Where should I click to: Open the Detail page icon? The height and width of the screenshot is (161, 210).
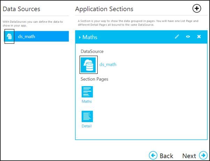pyautogui.click(x=87, y=116)
